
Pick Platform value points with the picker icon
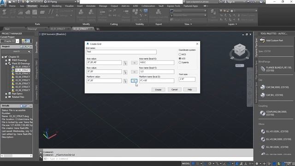point(125,81)
